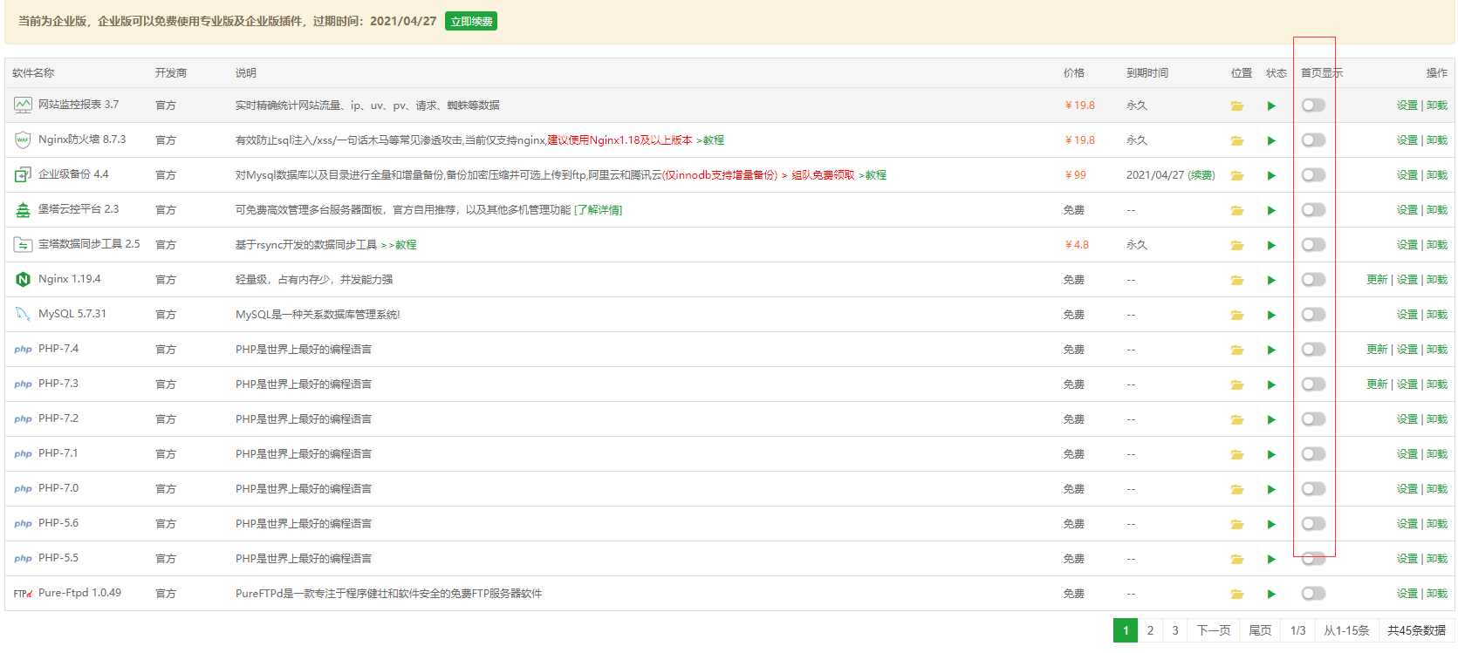Toggle homepage display for 堡塔云控平台 2.3
This screenshot has width=1458, height=653.
click(x=1313, y=210)
